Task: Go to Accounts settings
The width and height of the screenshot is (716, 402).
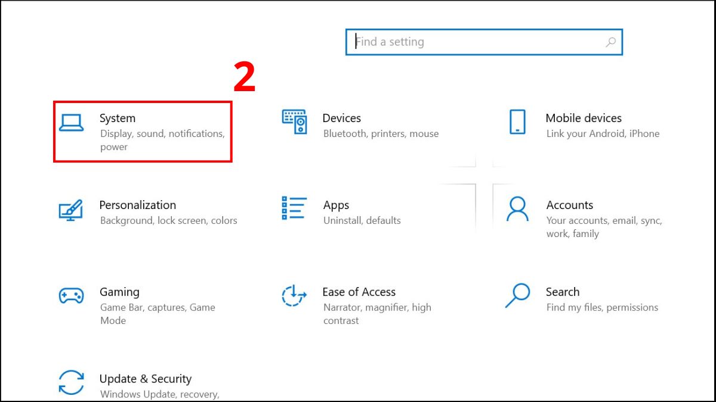Action: [570, 205]
